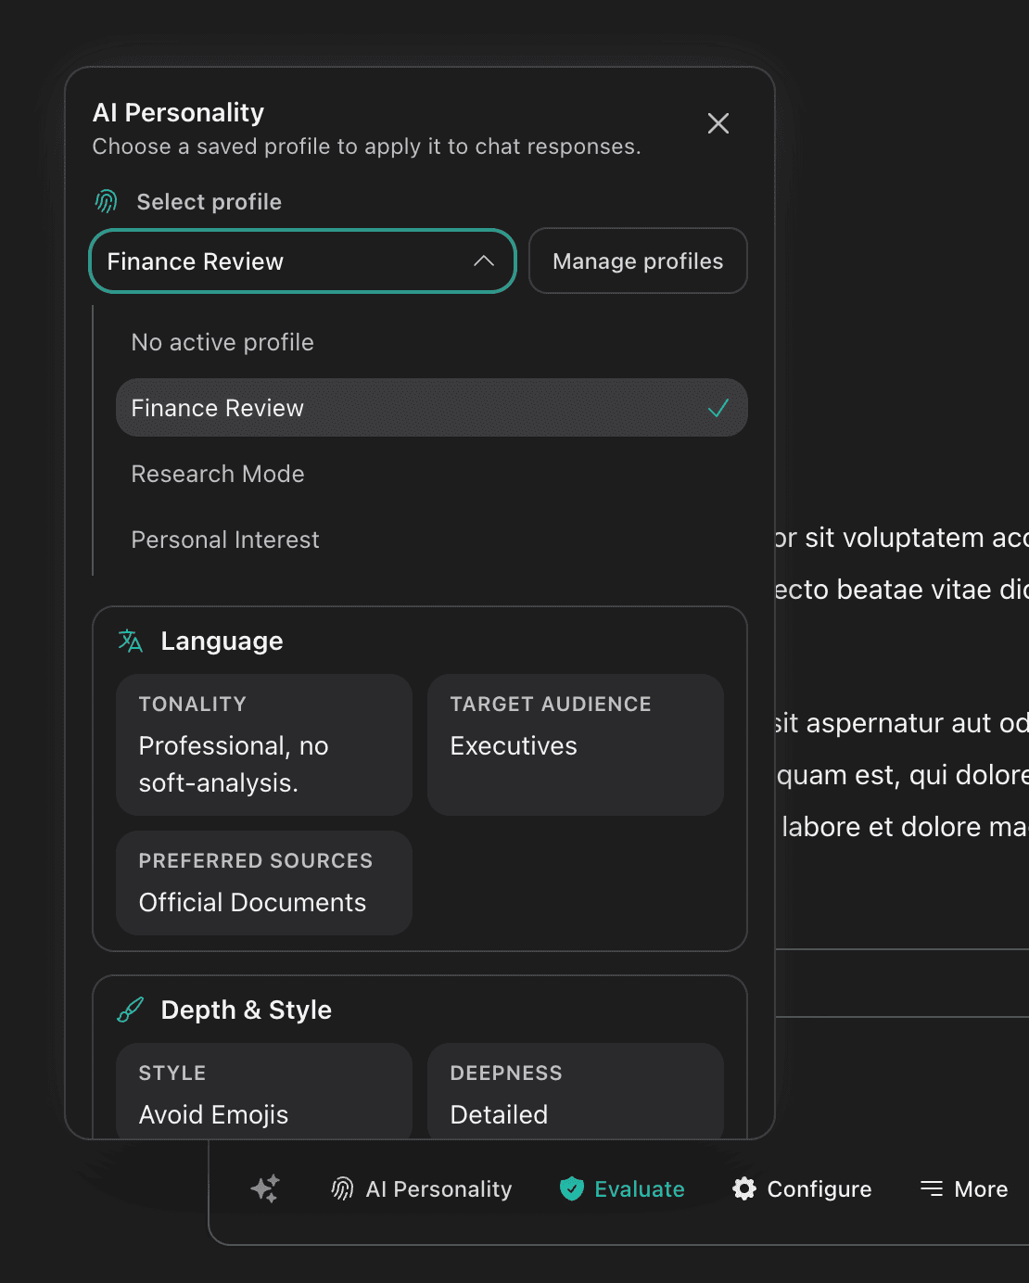Open the Deepness Detailed card
The height and width of the screenshot is (1283, 1029).
pyautogui.click(x=576, y=1091)
